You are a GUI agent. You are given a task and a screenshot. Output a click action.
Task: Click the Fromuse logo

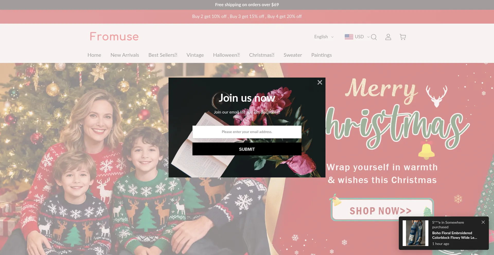click(x=114, y=36)
